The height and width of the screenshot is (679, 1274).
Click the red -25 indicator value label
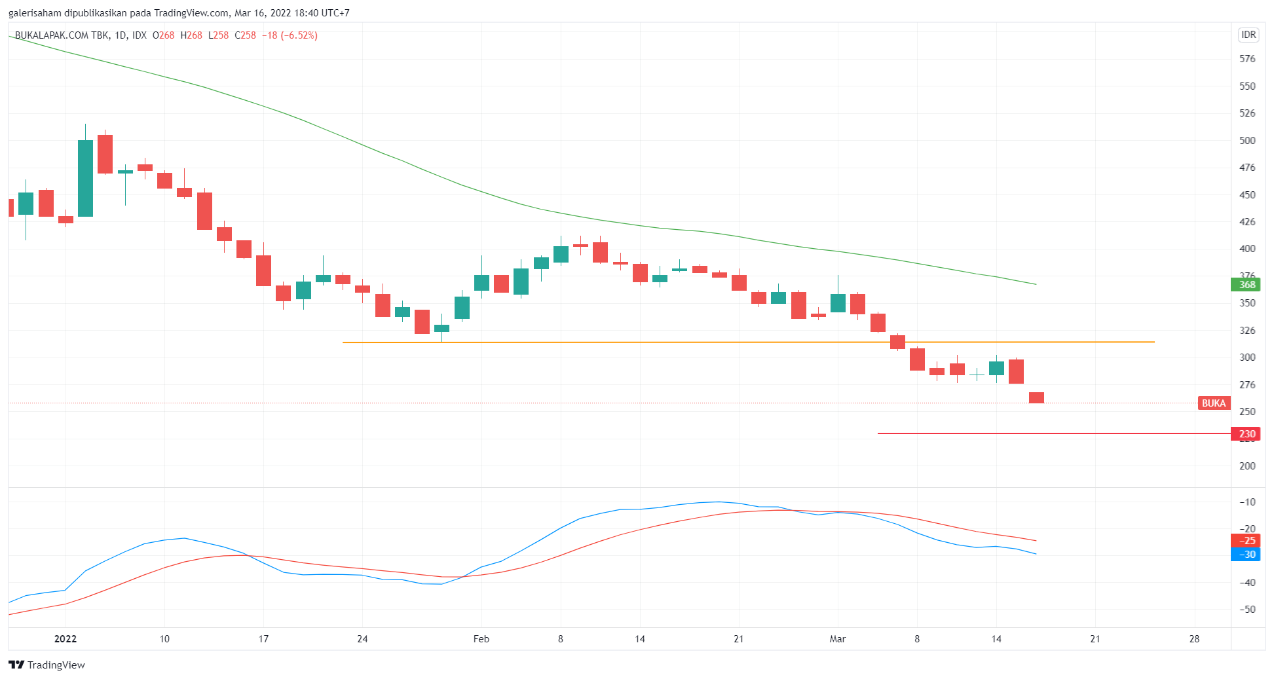click(x=1246, y=541)
